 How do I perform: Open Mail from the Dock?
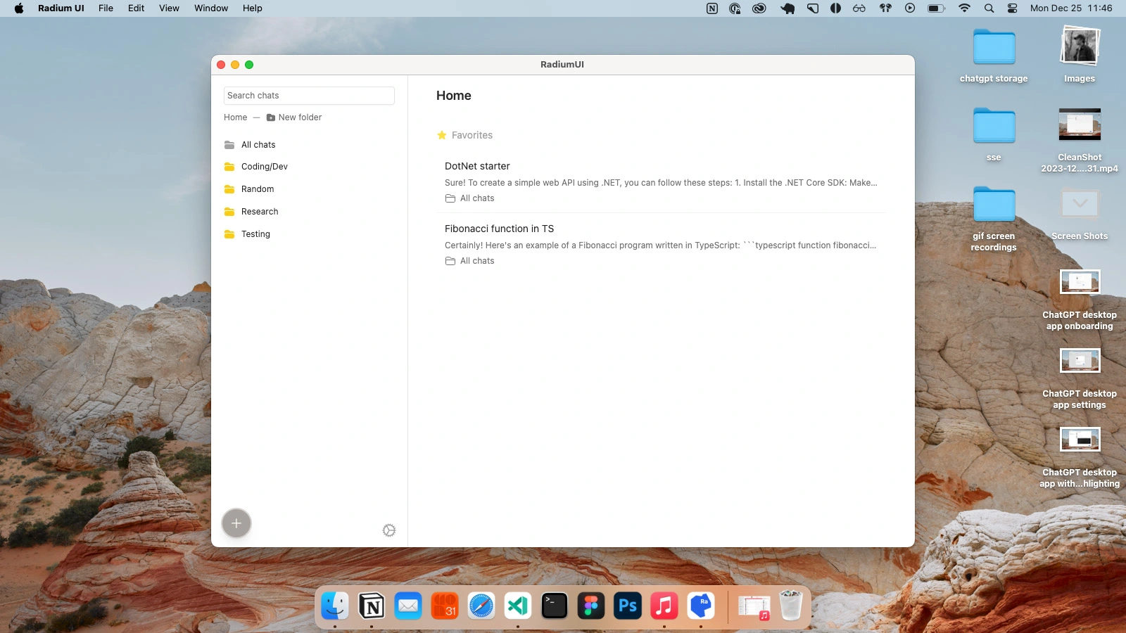(x=408, y=606)
